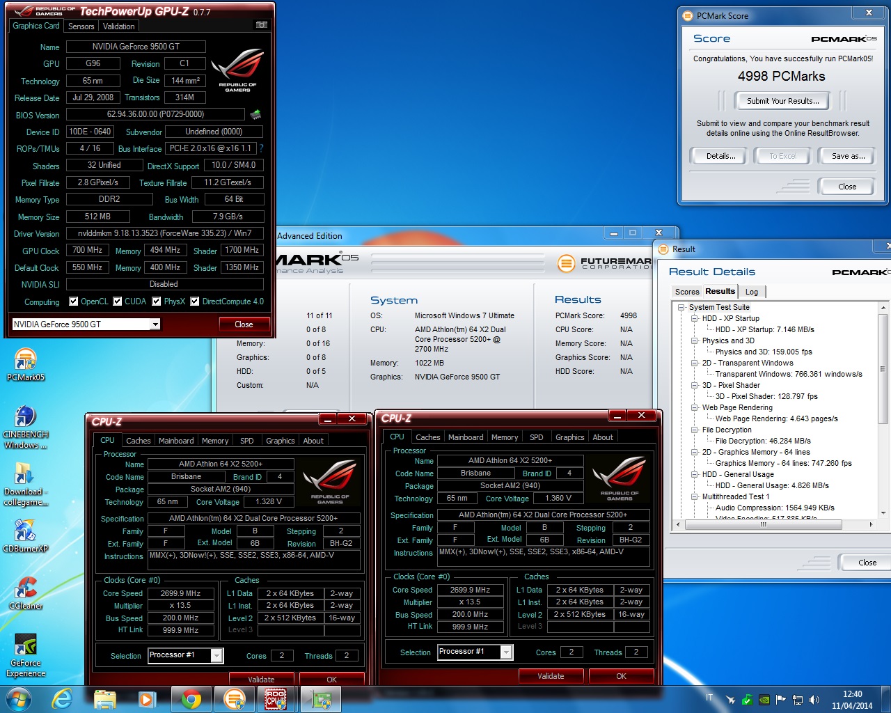Click the BIOS save chip icon in GPU-Z

[x=255, y=115]
